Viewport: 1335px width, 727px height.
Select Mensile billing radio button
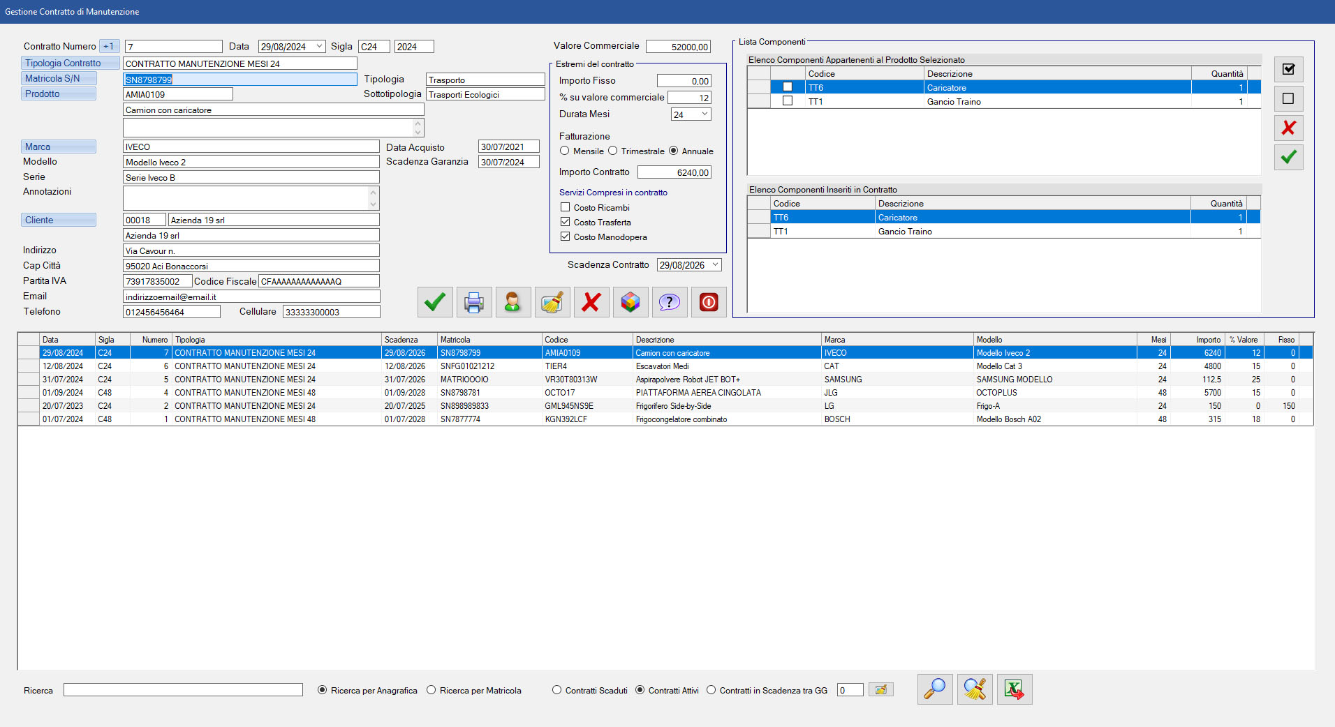point(564,151)
